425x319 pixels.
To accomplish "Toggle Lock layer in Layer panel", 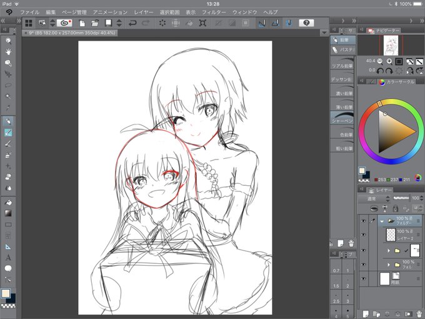I will 396,208.
